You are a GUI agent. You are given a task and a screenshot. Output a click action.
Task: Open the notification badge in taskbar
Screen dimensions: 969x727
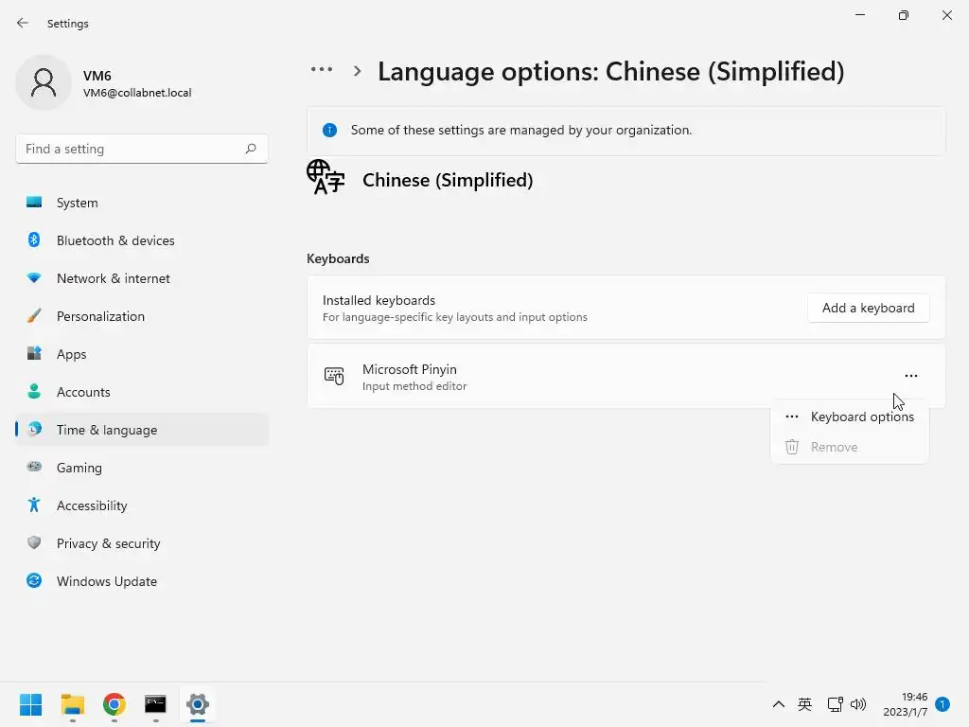(943, 703)
